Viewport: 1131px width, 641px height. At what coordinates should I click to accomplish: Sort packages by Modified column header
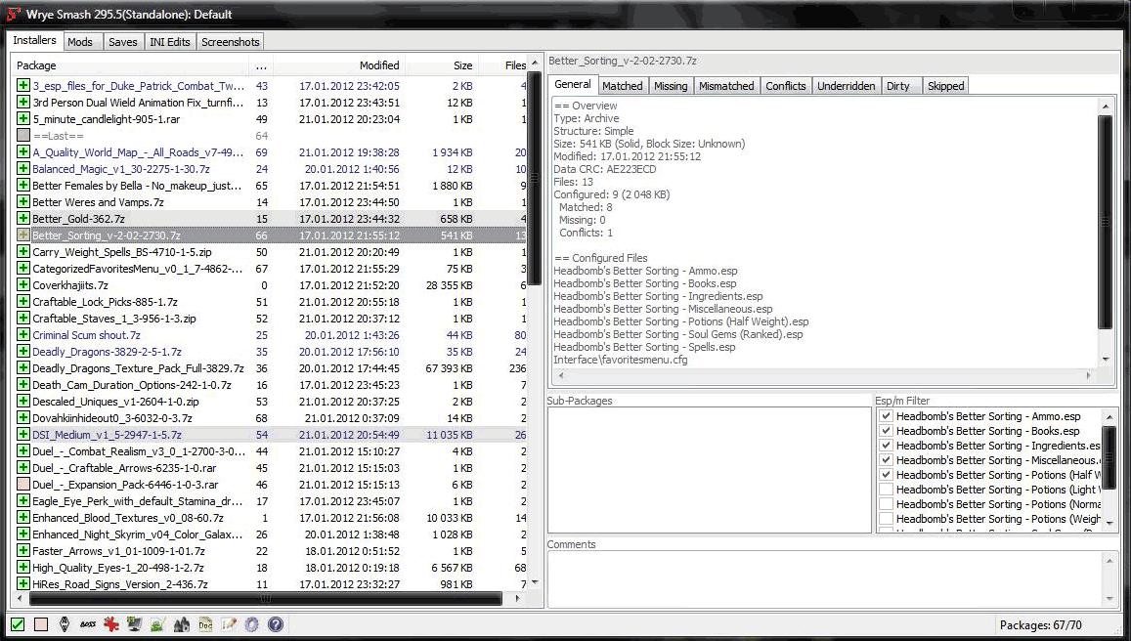[x=378, y=65]
